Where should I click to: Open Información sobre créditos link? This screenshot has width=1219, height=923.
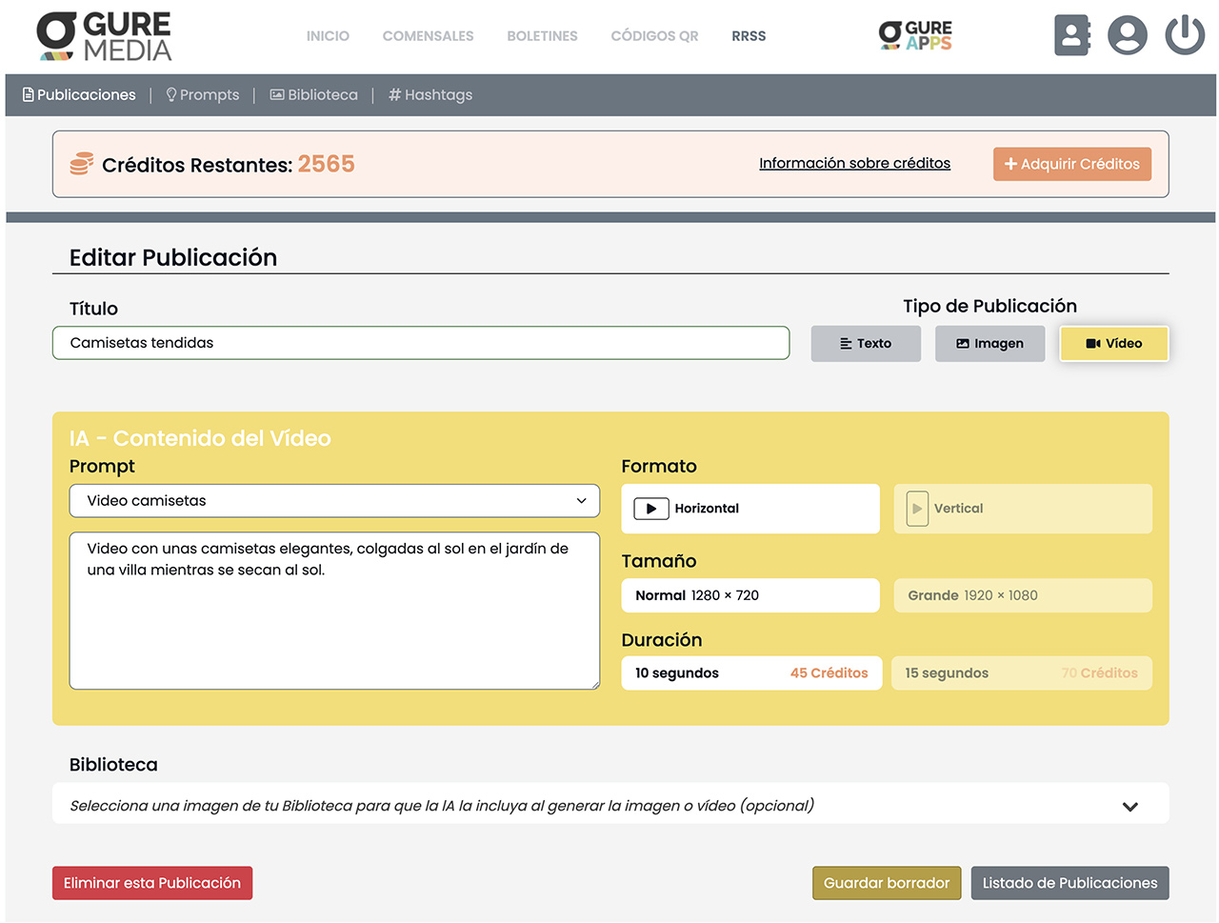[854, 164]
